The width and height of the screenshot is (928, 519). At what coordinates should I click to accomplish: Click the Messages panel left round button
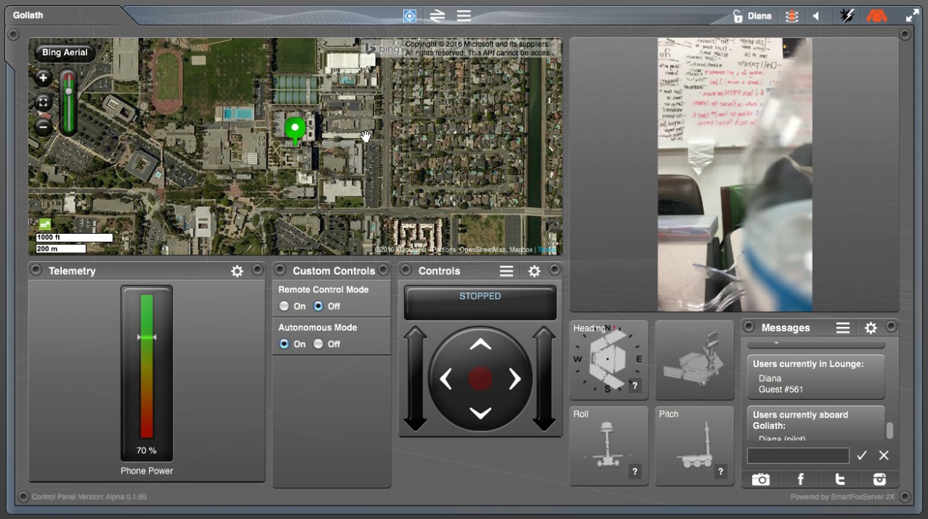[748, 327]
